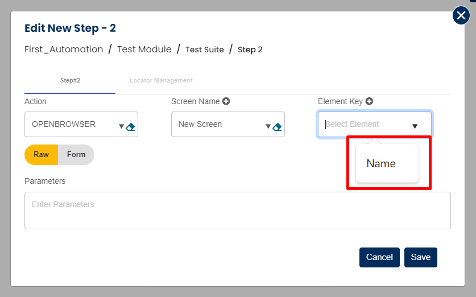This screenshot has height=297, width=476.
Task: Go to First_Automation in the breadcrumb
Action: pyautogui.click(x=64, y=49)
